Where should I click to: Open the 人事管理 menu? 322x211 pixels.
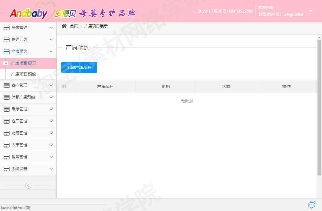click(28, 145)
